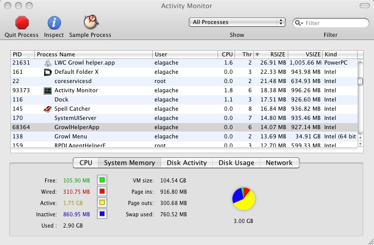Select the System Memory tab
This screenshot has height=245, width=374.
[129, 163]
